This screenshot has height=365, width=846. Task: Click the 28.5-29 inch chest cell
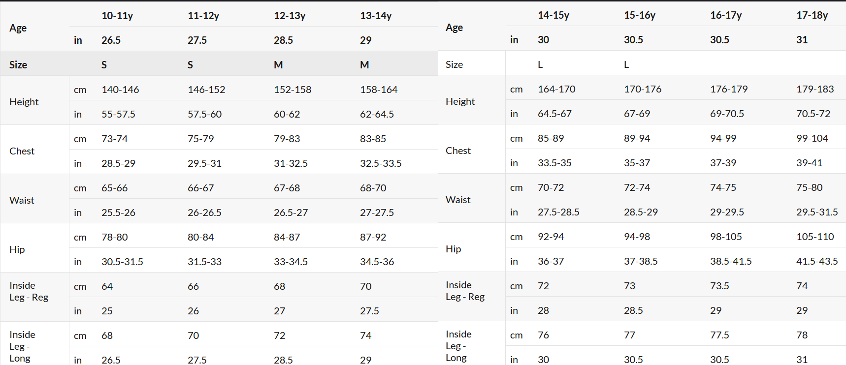click(118, 163)
